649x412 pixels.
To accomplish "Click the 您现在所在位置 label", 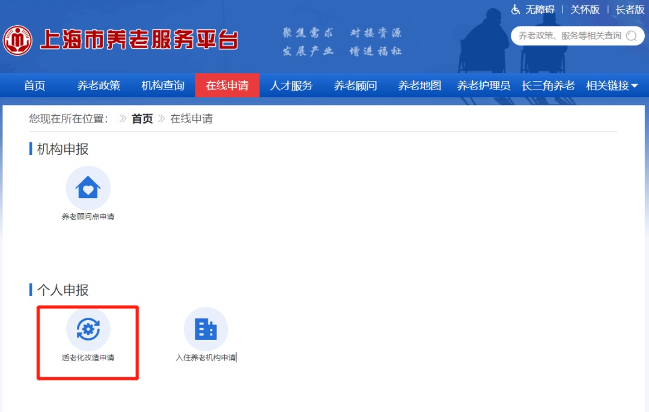I will pyautogui.click(x=69, y=119).
